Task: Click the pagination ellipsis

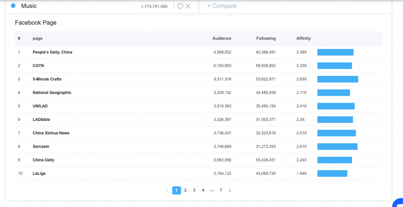Action: 212,191
